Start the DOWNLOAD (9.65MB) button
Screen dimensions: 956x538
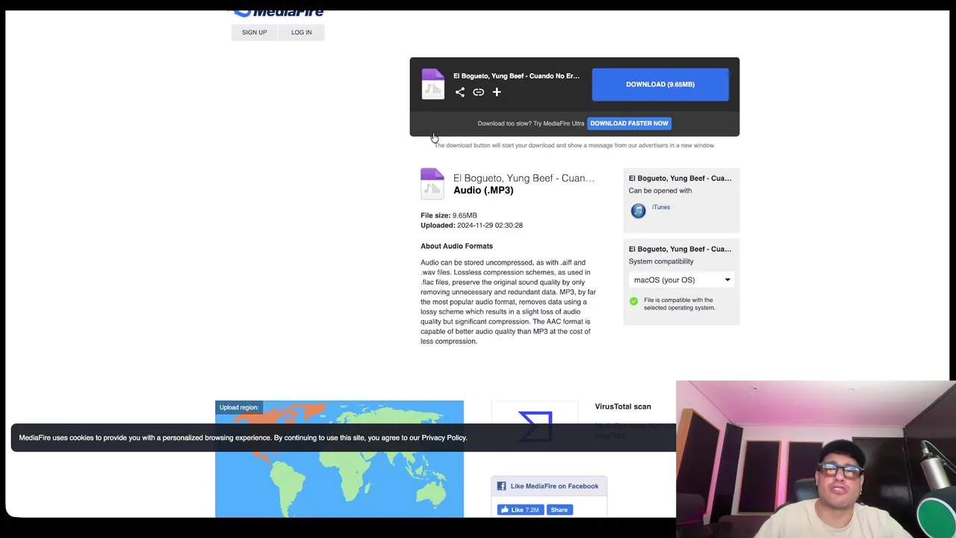(660, 84)
